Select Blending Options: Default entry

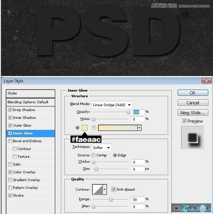[28, 102]
